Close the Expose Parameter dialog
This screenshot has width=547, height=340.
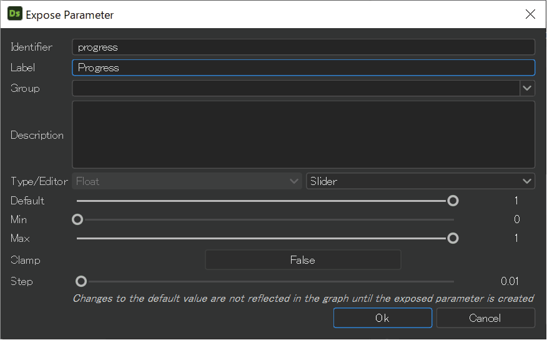coord(530,14)
